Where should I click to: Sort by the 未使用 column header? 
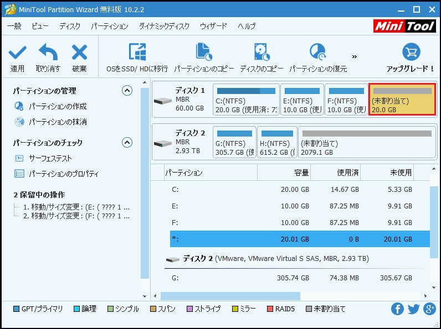(387, 173)
